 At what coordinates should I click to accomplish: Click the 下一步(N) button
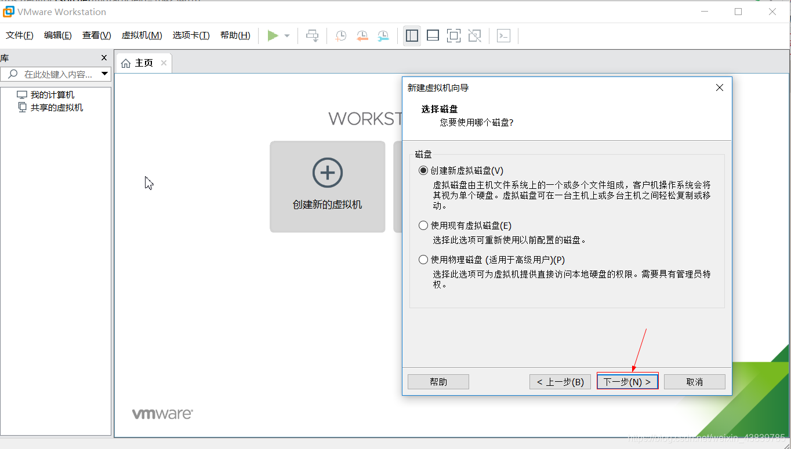627,381
